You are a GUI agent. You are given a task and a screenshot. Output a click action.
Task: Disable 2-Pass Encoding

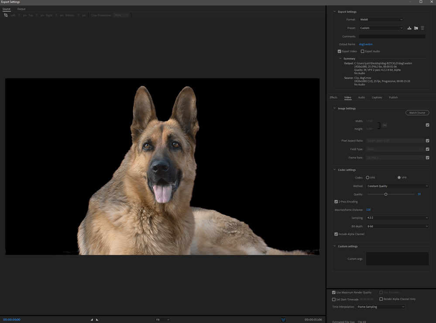[x=336, y=201]
